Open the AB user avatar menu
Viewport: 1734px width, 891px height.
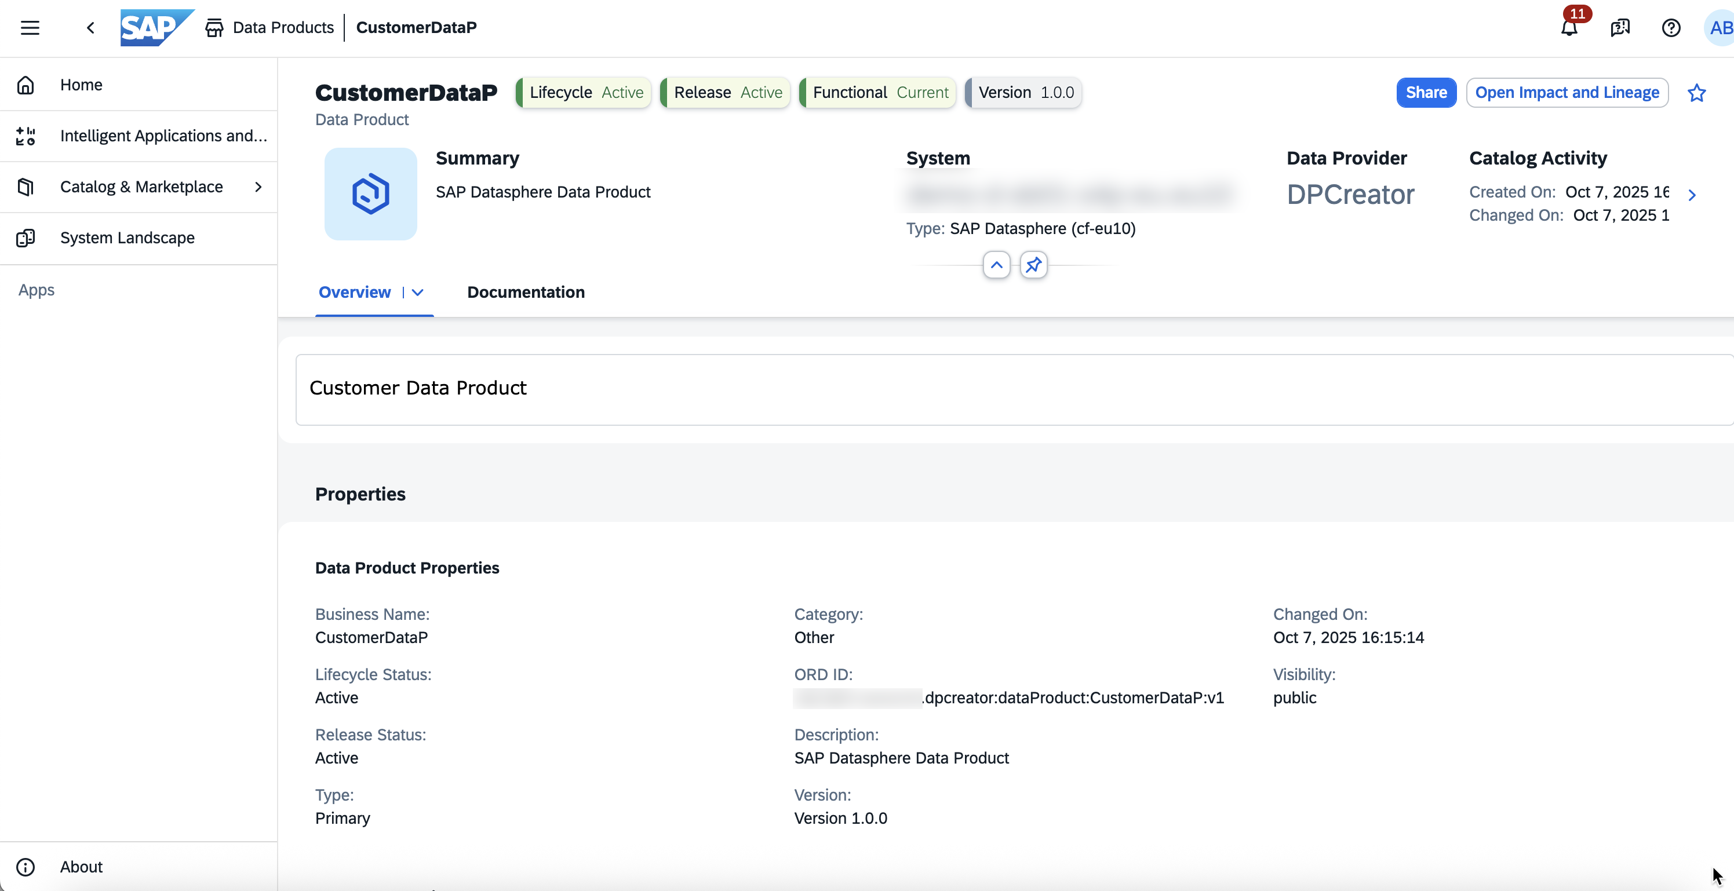coord(1720,28)
